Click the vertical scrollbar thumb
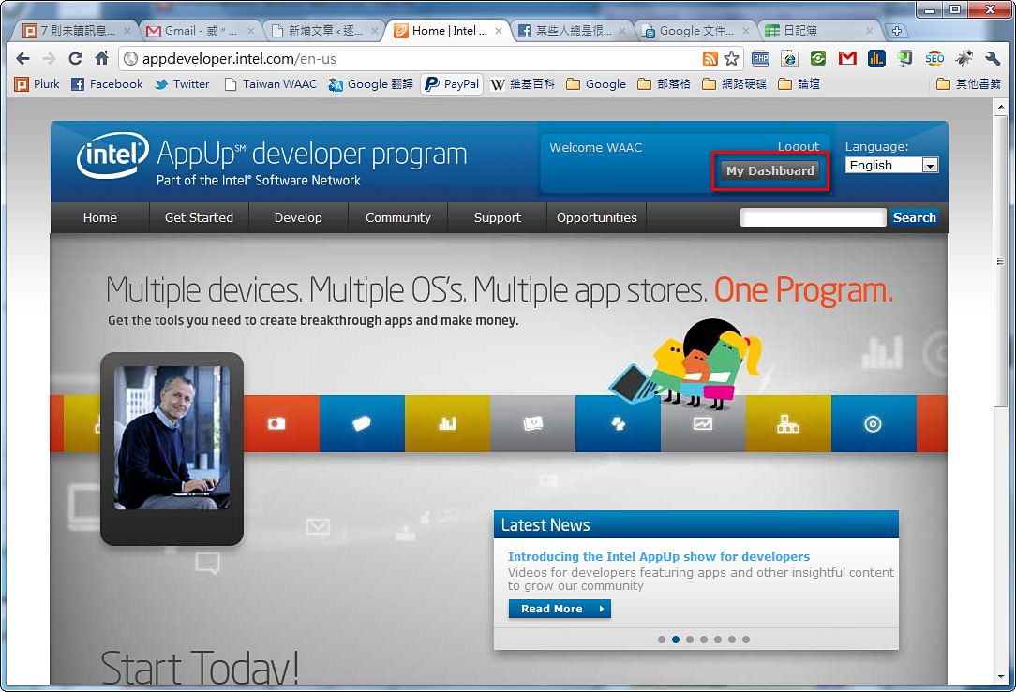1016x692 pixels. pyautogui.click(x=1000, y=261)
